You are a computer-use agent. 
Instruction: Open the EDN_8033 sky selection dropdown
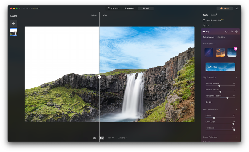[x=220, y=67]
